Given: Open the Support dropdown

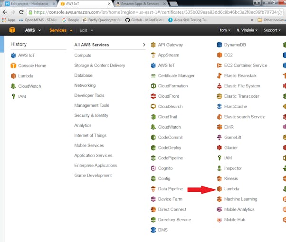Looking at the screenshot, I should (272, 30).
